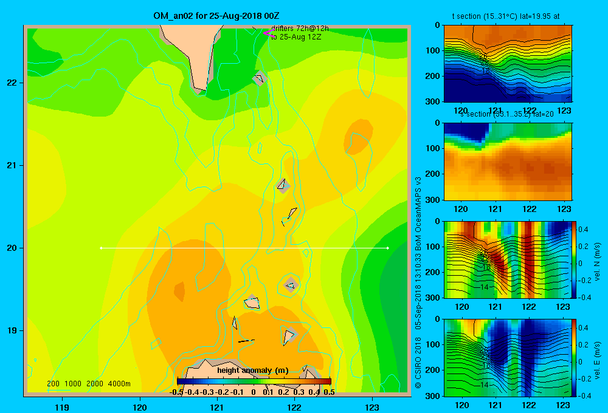Click the 'height anomaly (m)' legend title
This screenshot has height=413, width=608.
(253, 370)
